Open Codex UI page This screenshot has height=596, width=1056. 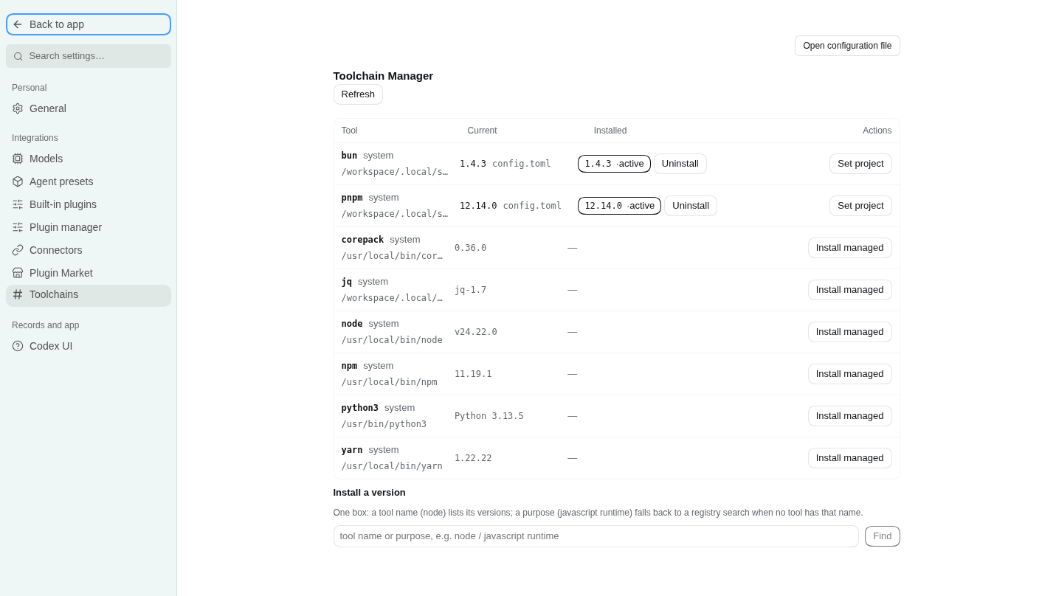89,346
